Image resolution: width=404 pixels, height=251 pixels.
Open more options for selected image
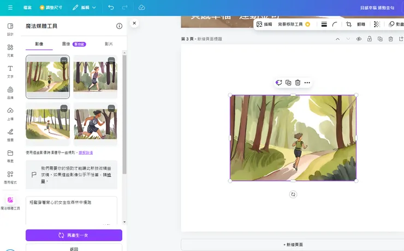pos(307,83)
